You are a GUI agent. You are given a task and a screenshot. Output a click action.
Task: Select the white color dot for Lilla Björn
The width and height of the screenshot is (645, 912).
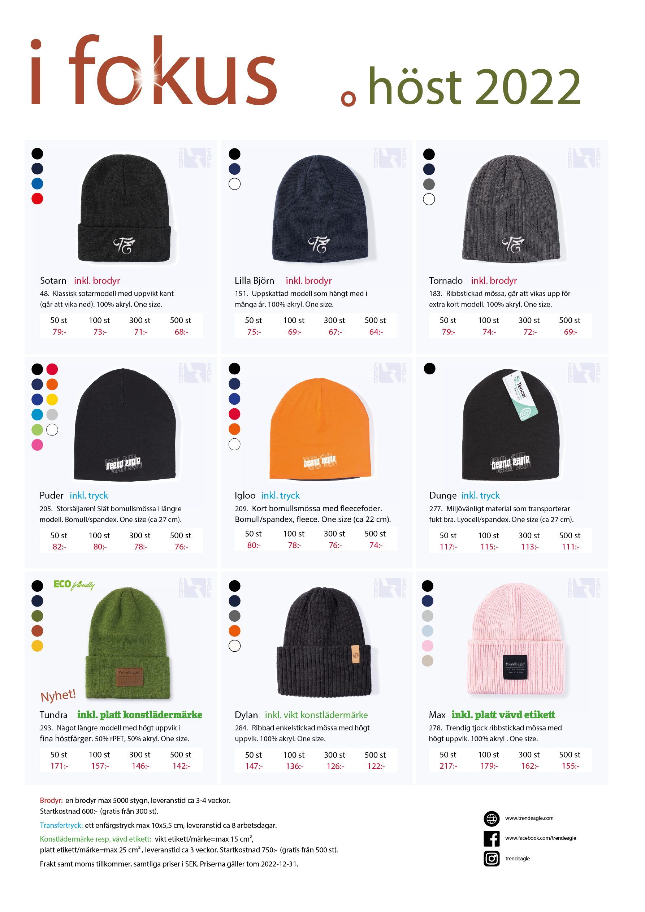pos(234,184)
